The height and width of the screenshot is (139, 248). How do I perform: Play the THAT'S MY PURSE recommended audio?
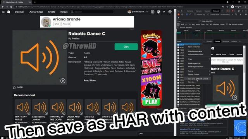[29, 113]
